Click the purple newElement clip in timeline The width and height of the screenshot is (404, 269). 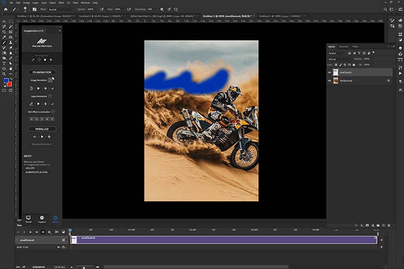click(225, 240)
